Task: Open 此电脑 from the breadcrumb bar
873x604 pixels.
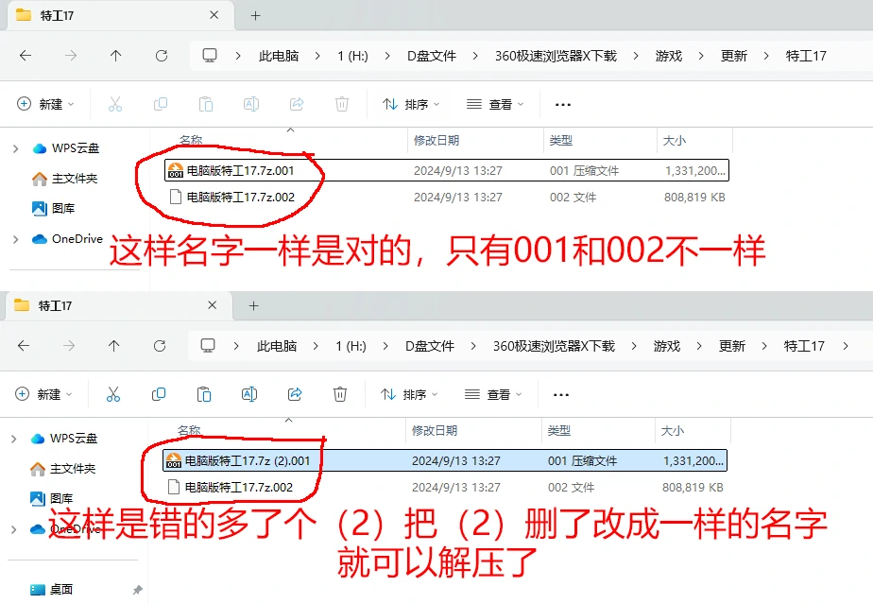Action: [279, 56]
